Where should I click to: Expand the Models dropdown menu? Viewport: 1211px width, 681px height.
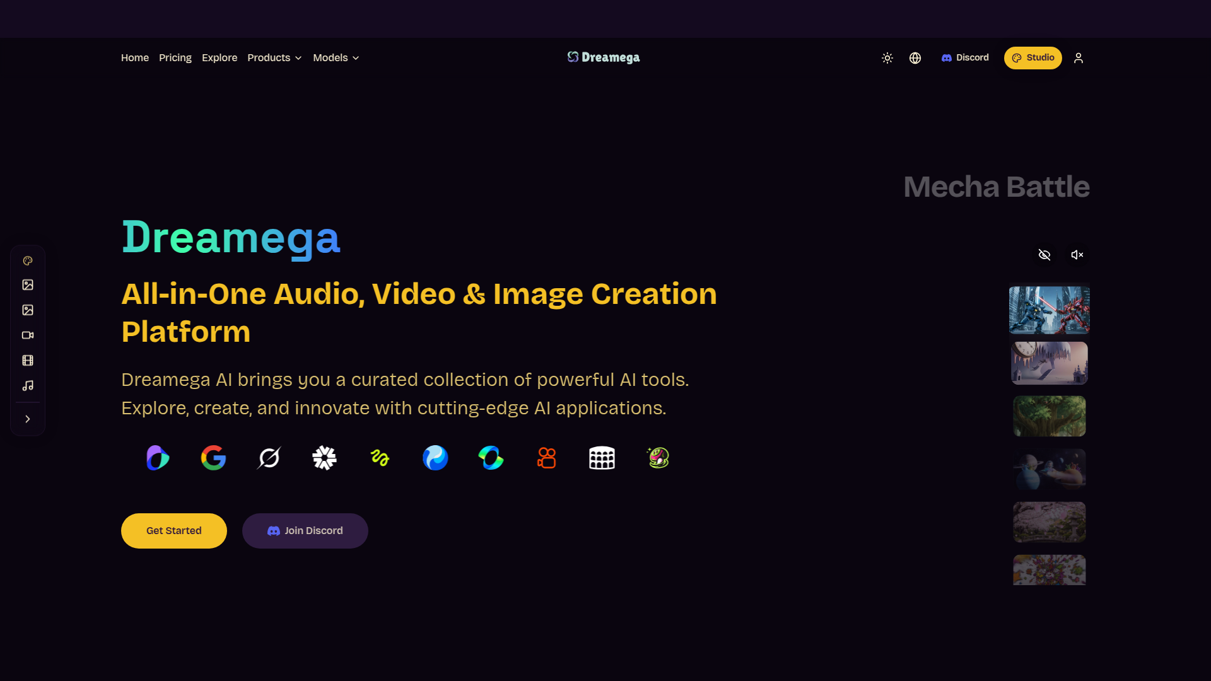point(336,58)
